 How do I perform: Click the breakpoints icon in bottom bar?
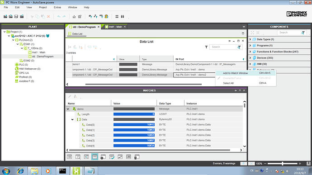(x=103, y=157)
